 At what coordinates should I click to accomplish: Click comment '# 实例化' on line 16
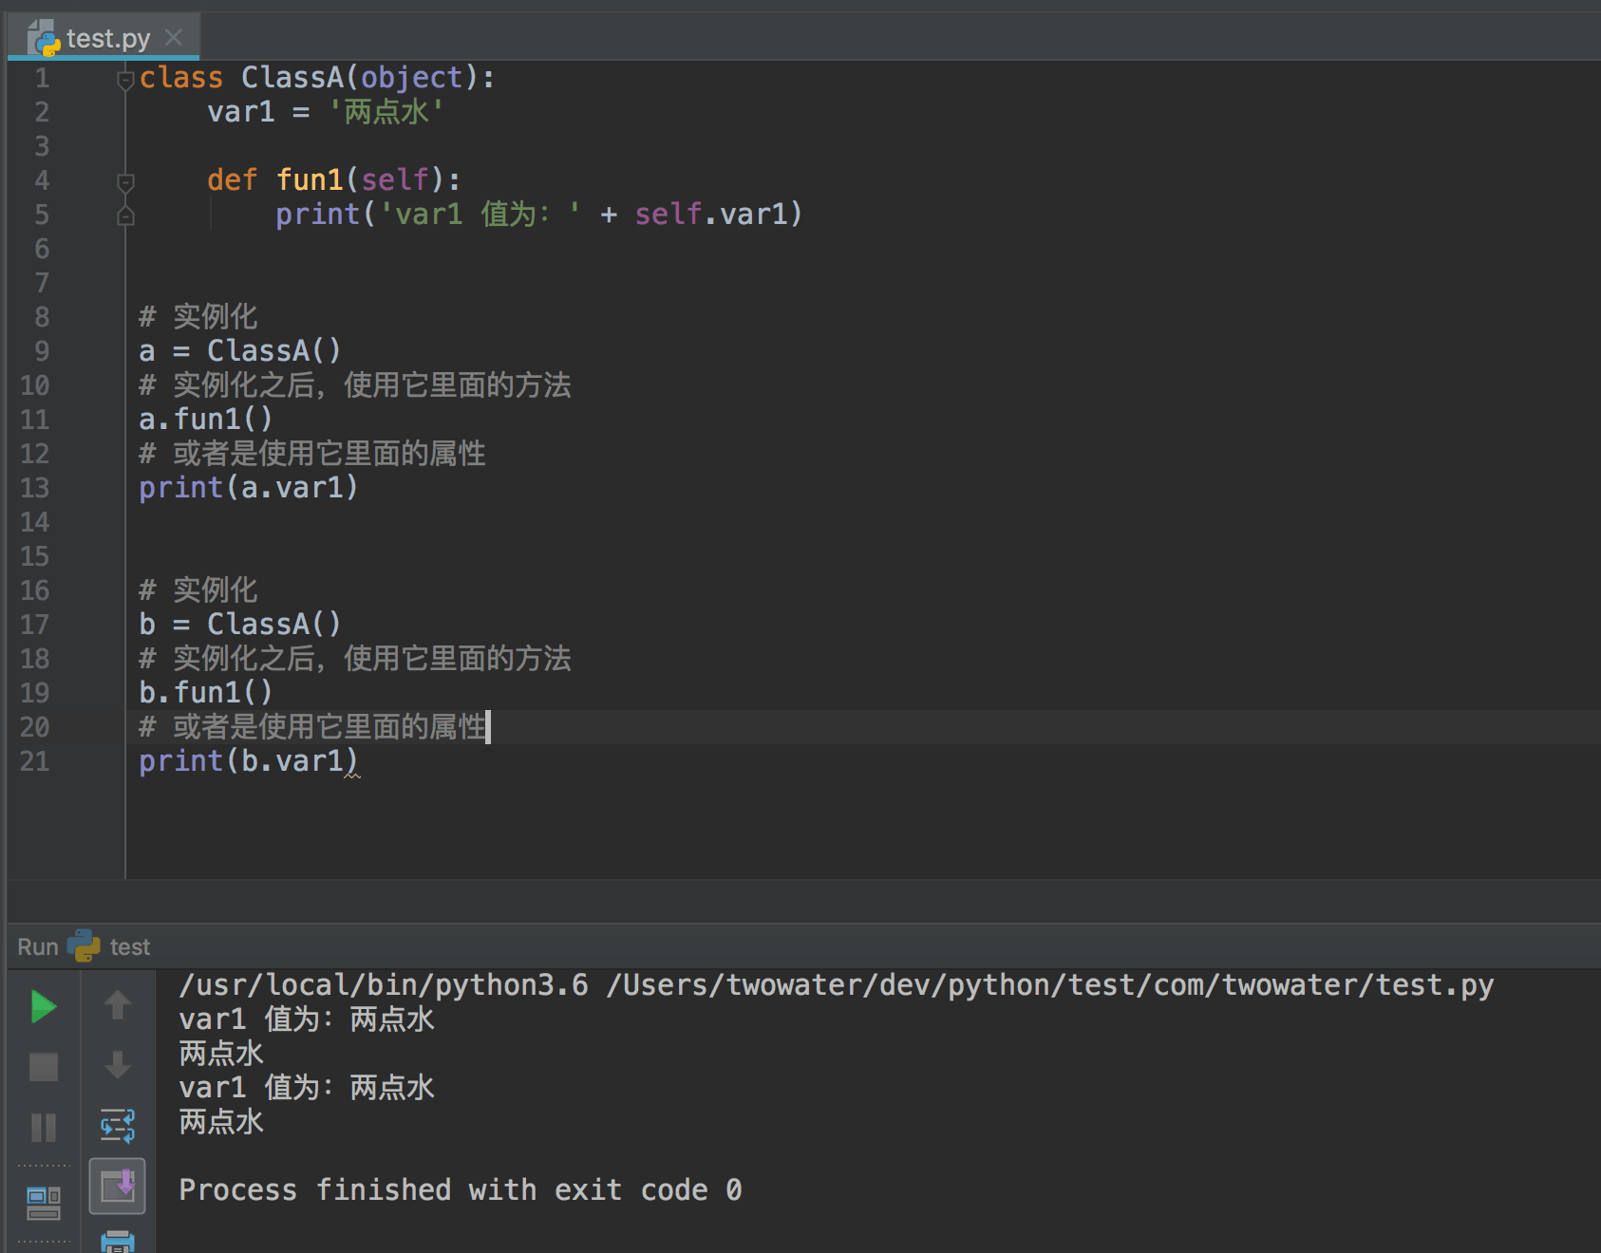click(x=198, y=589)
